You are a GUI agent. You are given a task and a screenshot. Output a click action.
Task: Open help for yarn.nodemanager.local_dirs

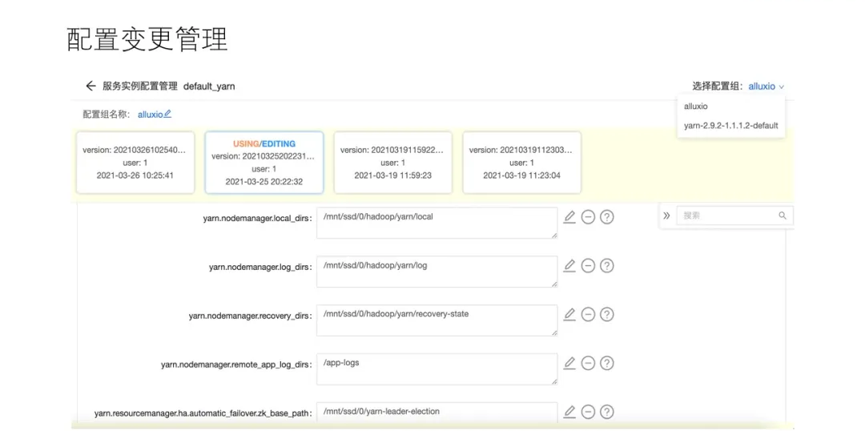coord(607,217)
